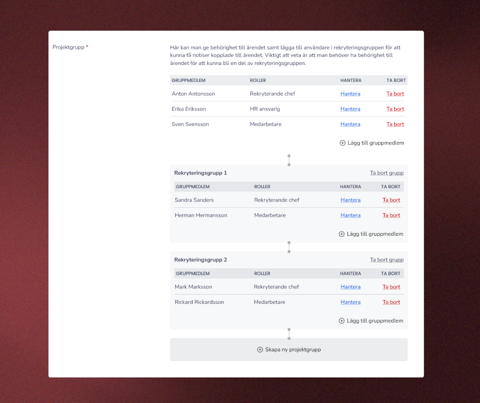The image size is (480, 403).
Task: Remove Rickard Rickardsson from Rekryteringsgrupp 2
Action: tap(391, 303)
